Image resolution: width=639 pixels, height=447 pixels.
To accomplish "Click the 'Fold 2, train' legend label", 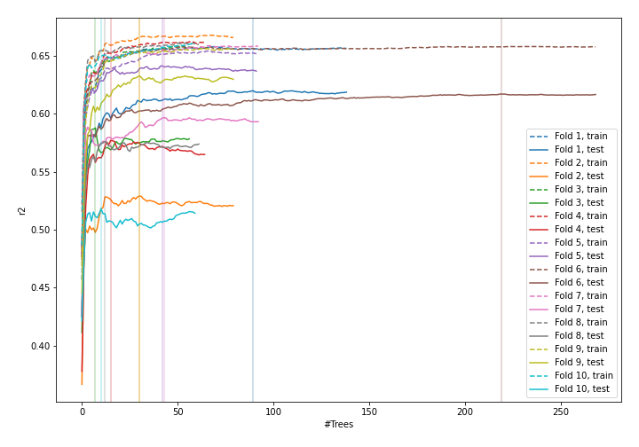I will pyautogui.click(x=580, y=163).
